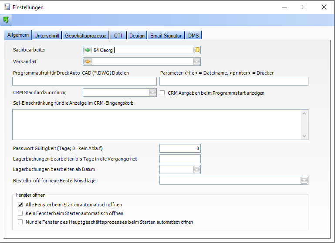Expand Bestellprofil für neue Bestellvorschläge dropdown

tap(304, 181)
